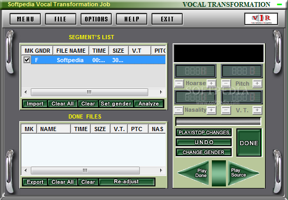Click the EXIT button
Viewport: 288px width, 200px height.
point(167,19)
